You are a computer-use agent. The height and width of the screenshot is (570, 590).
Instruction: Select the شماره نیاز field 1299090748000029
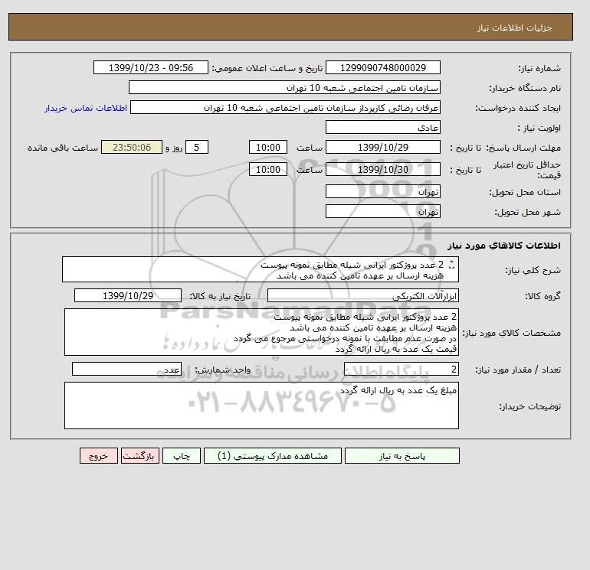tap(383, 67)
